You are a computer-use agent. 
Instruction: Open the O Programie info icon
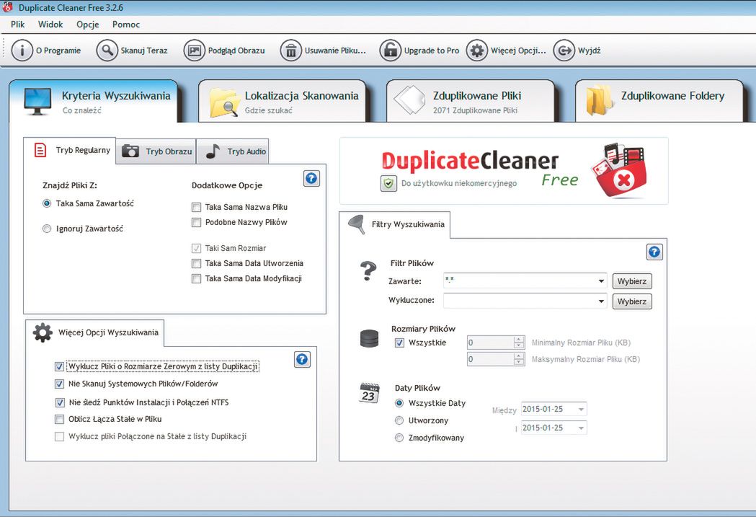tap(22, 50)
